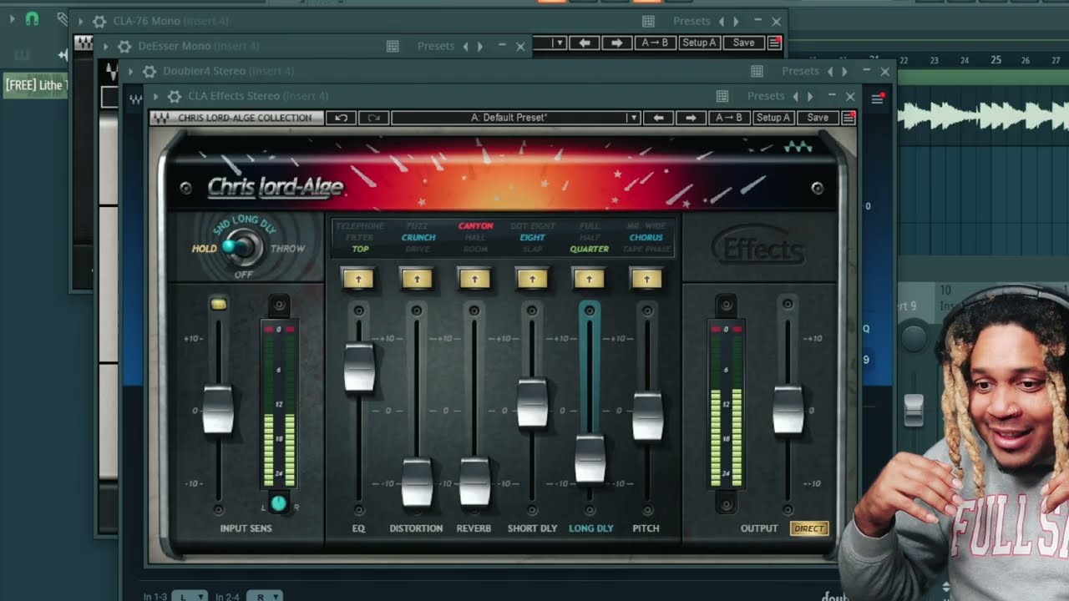Expand CLA-76 Mono window options triangle
This screenshot has height=601, width=1069.
[80, 21]
